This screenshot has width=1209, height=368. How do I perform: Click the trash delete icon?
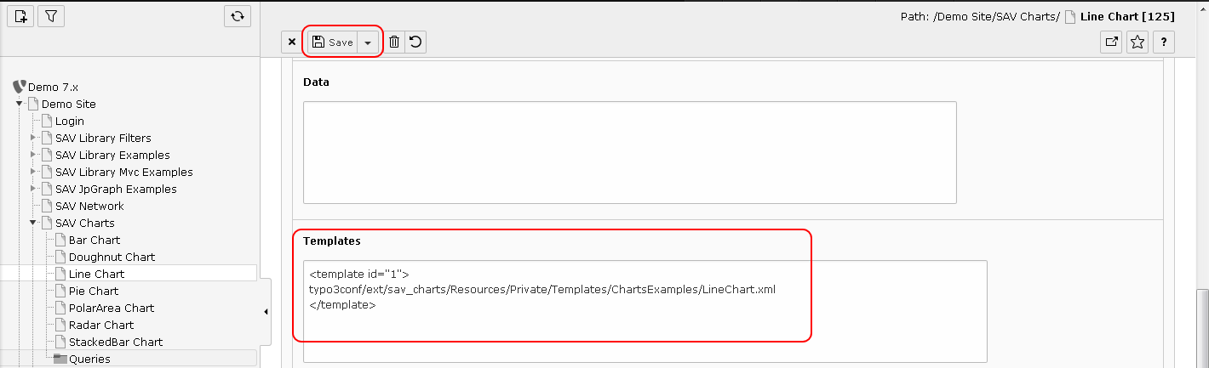[394, 42]
